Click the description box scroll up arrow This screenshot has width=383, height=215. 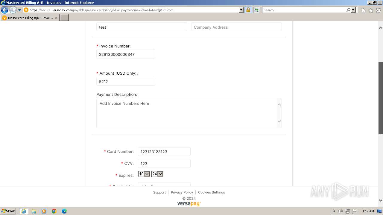coord(279,104)
